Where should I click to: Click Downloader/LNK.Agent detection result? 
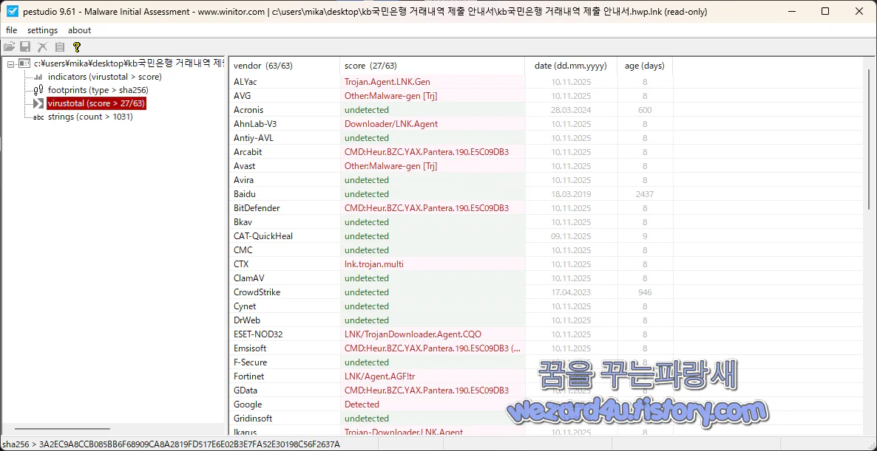pos(391,124)
